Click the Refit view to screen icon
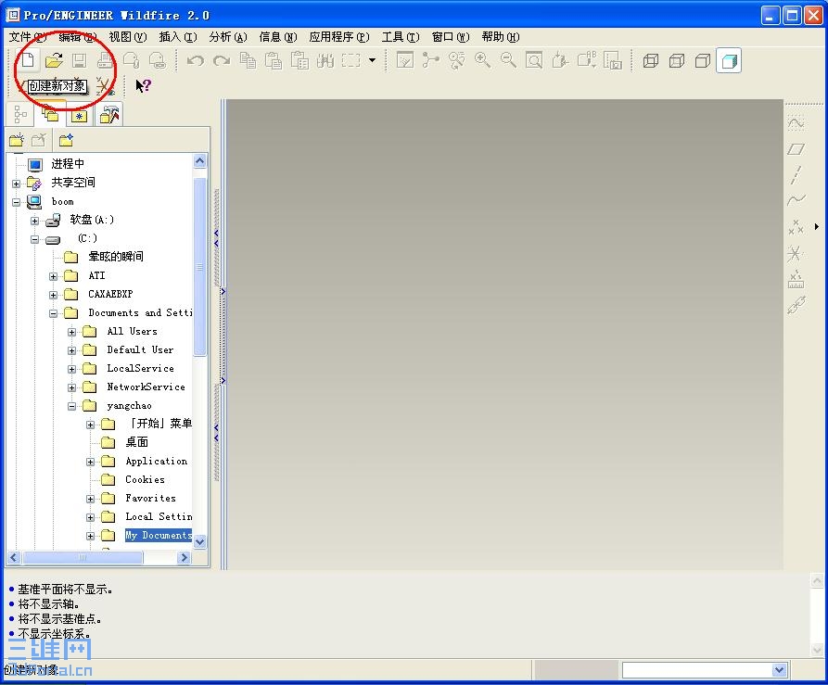Screen dimensions: 828x685 click(x=534, y=60)
